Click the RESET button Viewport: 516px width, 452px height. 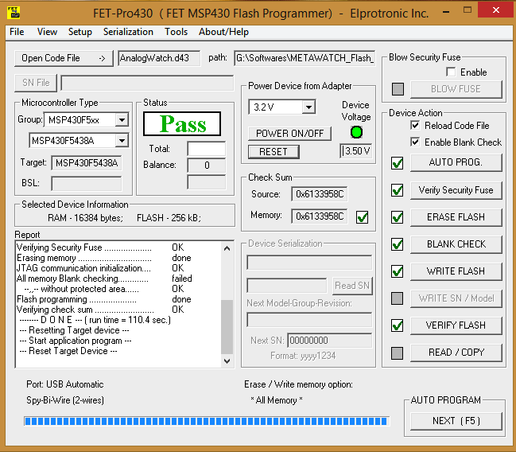click(x=274, y=152)
